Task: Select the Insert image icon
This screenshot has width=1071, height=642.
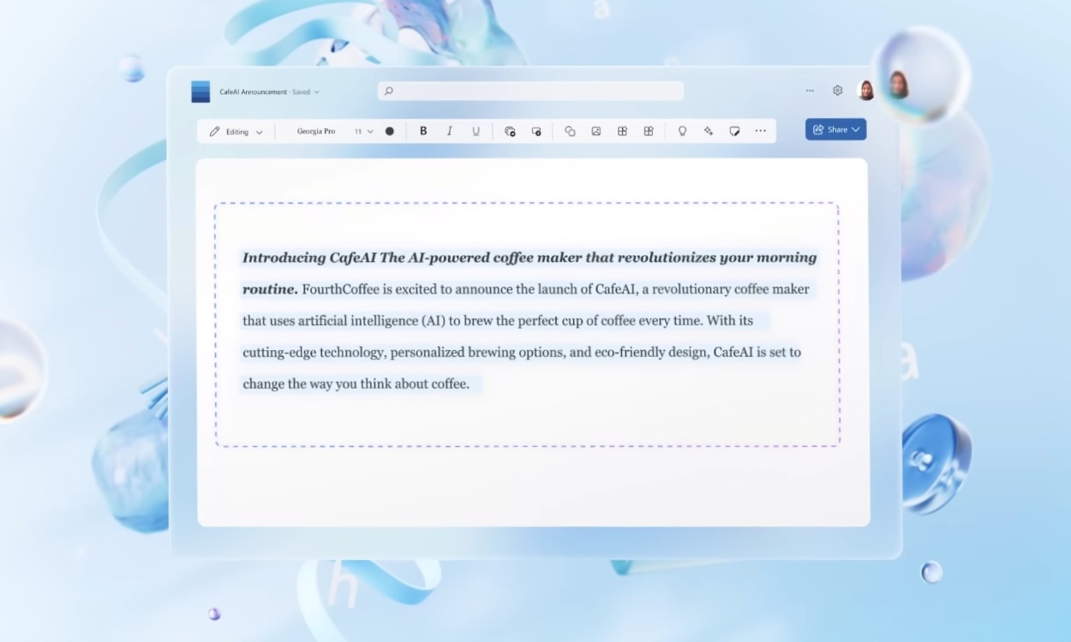Action: pos(597,131)
